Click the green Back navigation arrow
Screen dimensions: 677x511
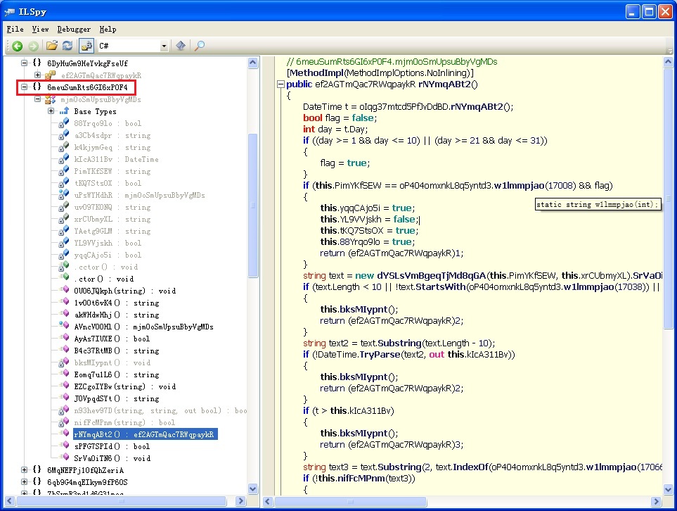(x=18, y=45)
